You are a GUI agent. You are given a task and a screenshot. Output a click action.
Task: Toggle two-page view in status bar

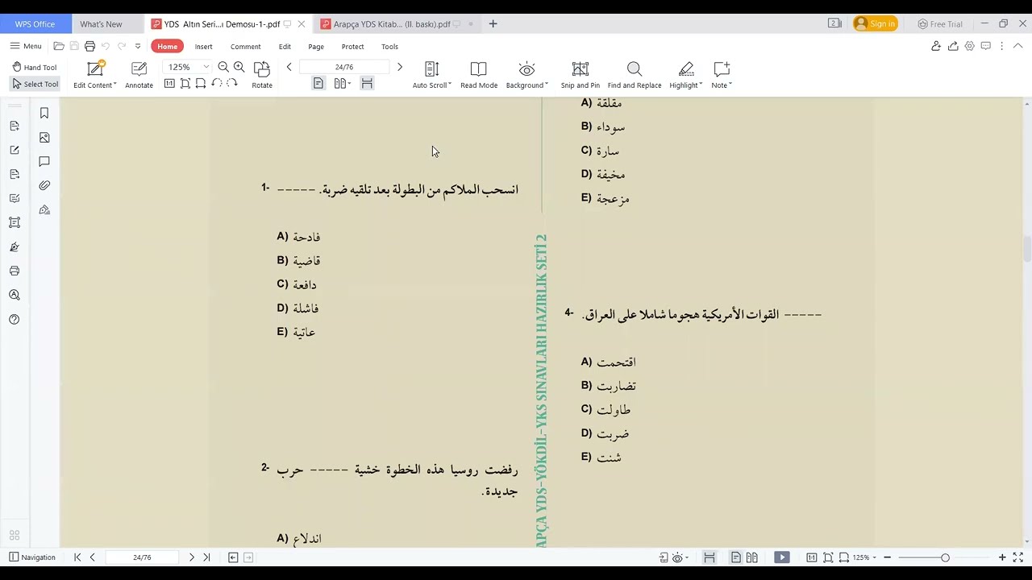coord(752,557)
